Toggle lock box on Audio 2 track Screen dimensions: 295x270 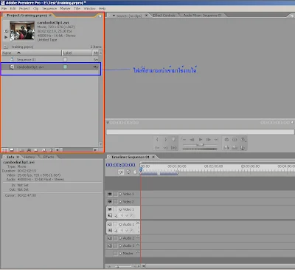point(115,238)
